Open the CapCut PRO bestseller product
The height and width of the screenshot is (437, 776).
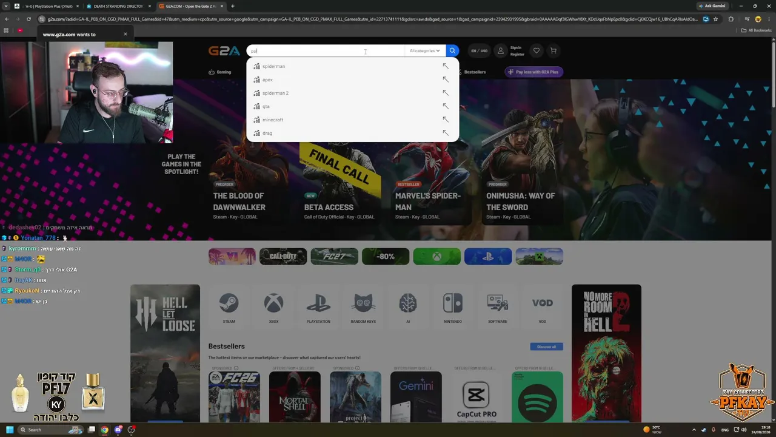coord(477,397)
